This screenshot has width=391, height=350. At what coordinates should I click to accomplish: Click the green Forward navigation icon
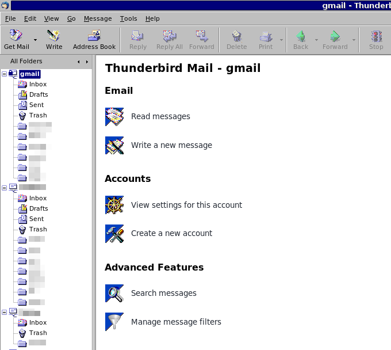click(x=335, y=36)
